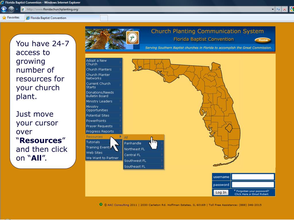Viewport: 294px width, 220px height.
Task: Click the Stop loading X icon
Action: (285, 9)
